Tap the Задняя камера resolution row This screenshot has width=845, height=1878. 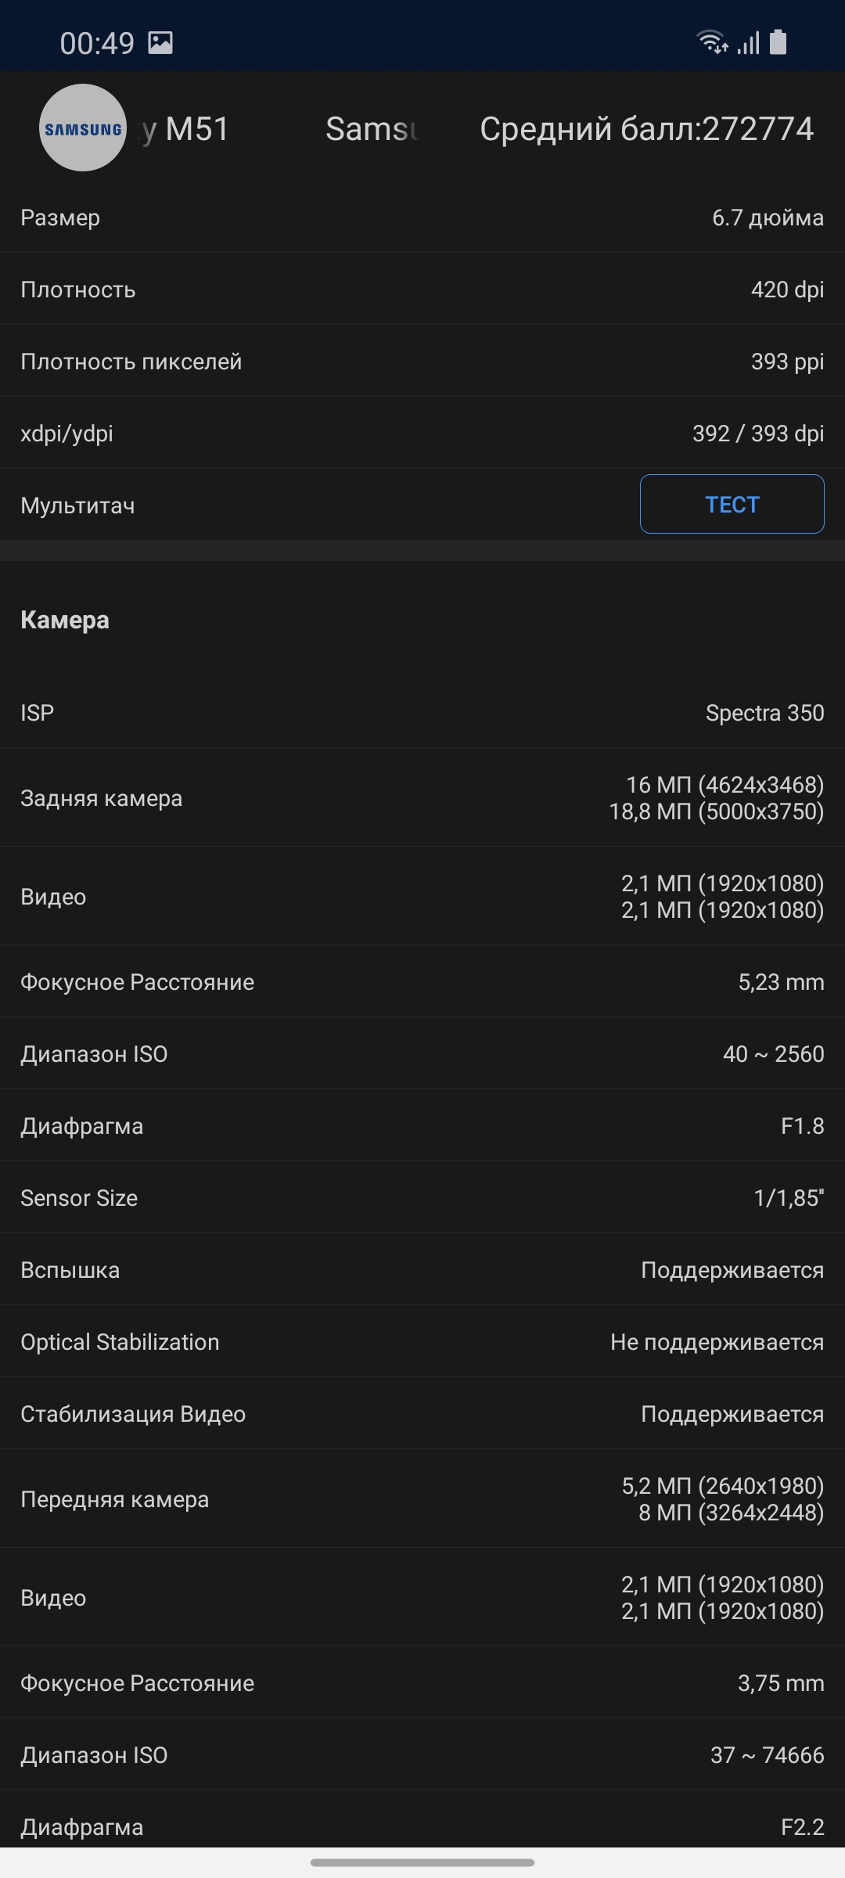pos(422,798)
